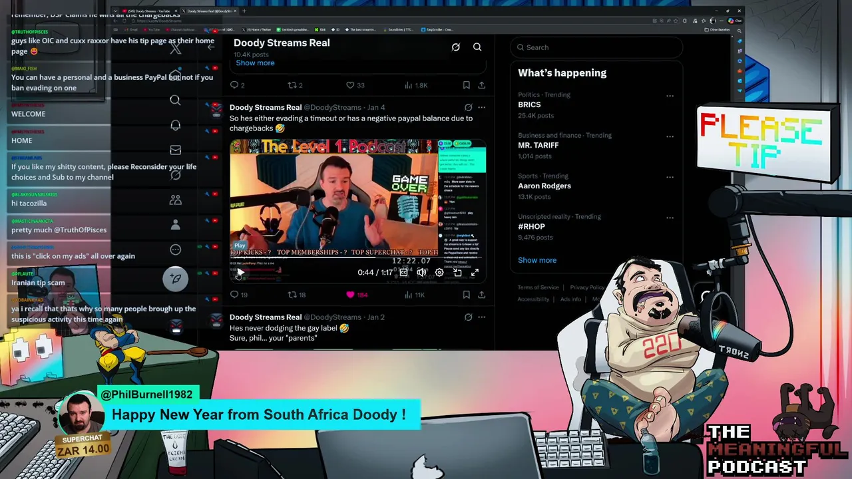View analytics showing 11K views

tap(415, 295)
